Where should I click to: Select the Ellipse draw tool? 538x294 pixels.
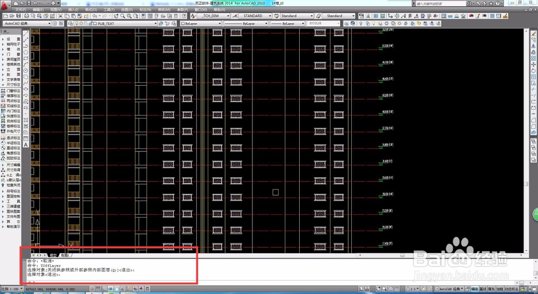pyautogui.click(x=26, y=89)
